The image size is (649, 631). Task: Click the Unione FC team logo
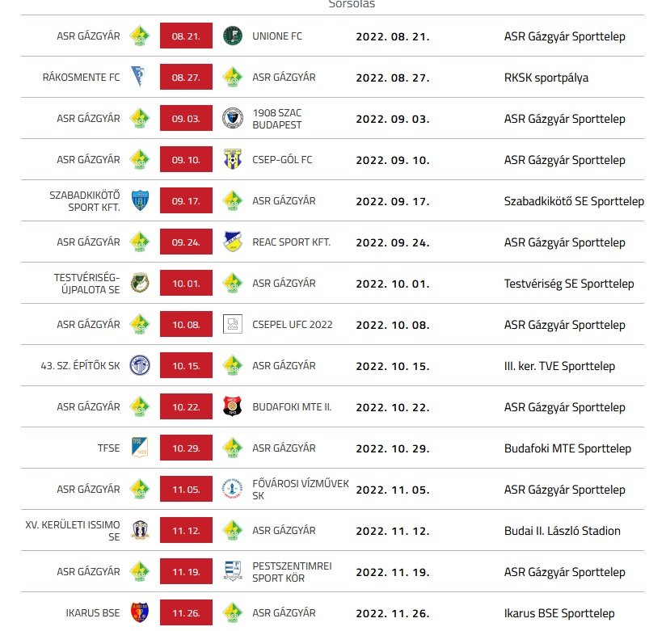click(x=233, y=36)
